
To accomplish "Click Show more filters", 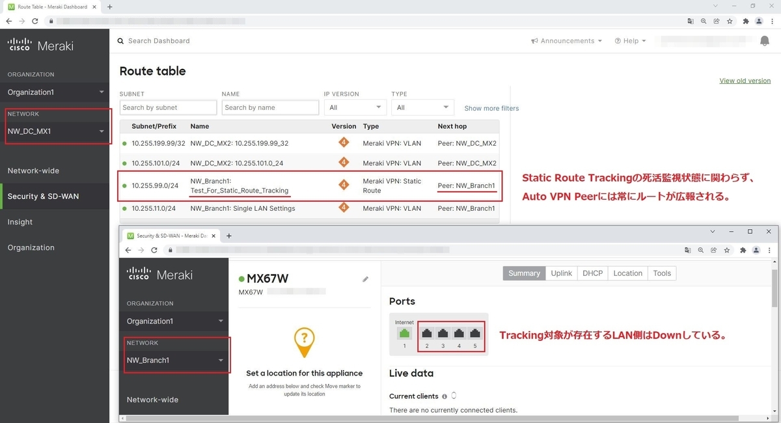I will click(491, 108).
